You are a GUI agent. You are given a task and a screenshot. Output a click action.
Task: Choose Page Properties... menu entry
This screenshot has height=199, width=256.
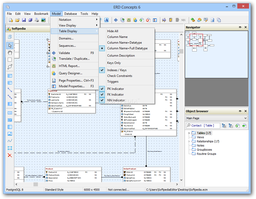pos(75,81)
